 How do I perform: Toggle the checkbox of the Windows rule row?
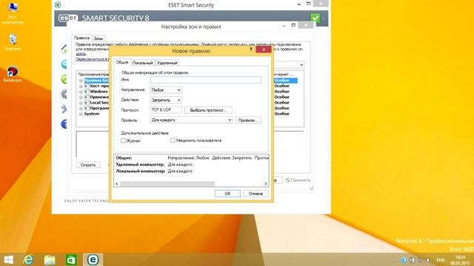[x=87, y=92]
